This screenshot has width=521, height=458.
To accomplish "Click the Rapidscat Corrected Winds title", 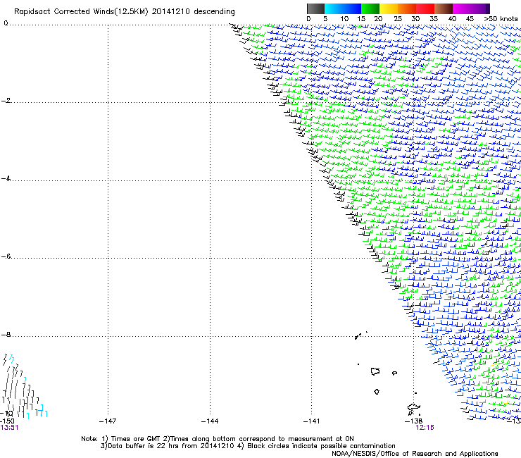I will click(125, 11).
